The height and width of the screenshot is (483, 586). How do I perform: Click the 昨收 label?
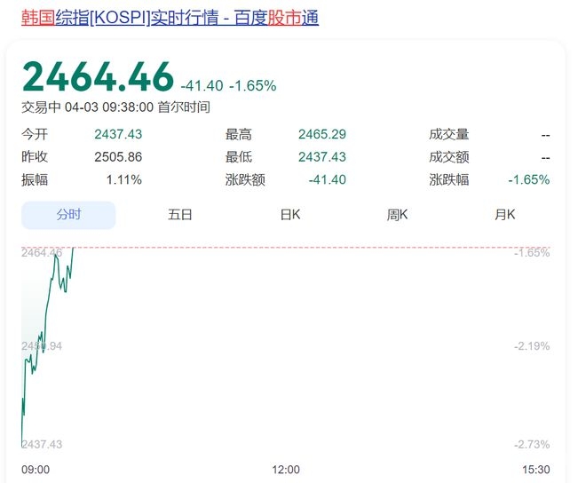pyautogui.click(x=35, y=157)
